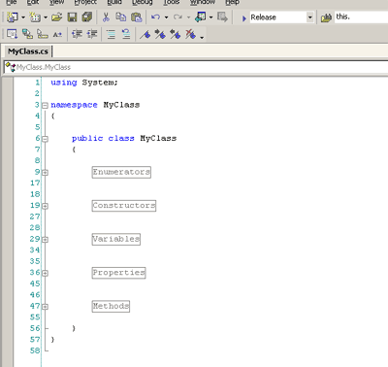Click the Decrease Indent icon
Screen dimensions: 388x367
[77, 34]
